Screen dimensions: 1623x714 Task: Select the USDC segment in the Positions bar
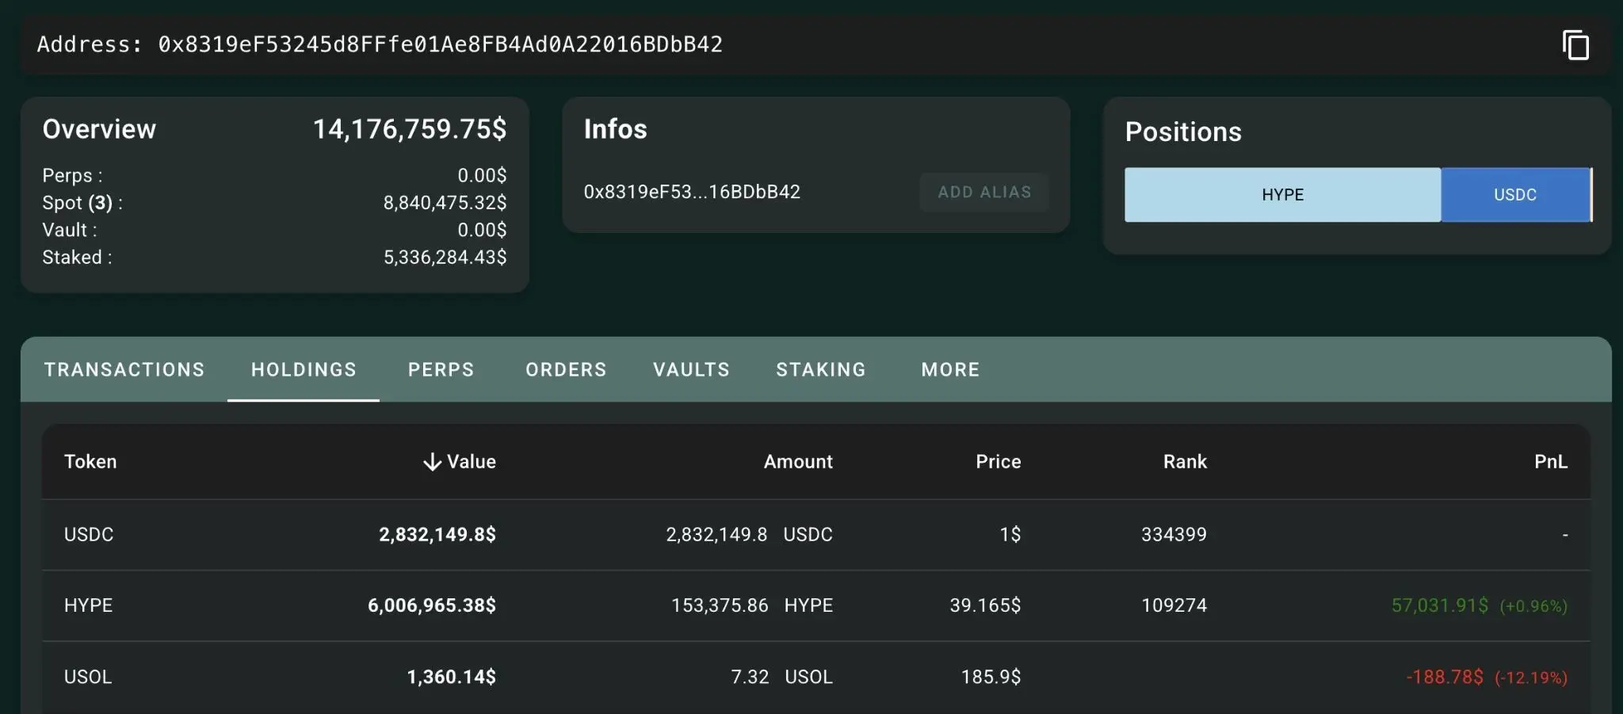(x=1516, y=194)
